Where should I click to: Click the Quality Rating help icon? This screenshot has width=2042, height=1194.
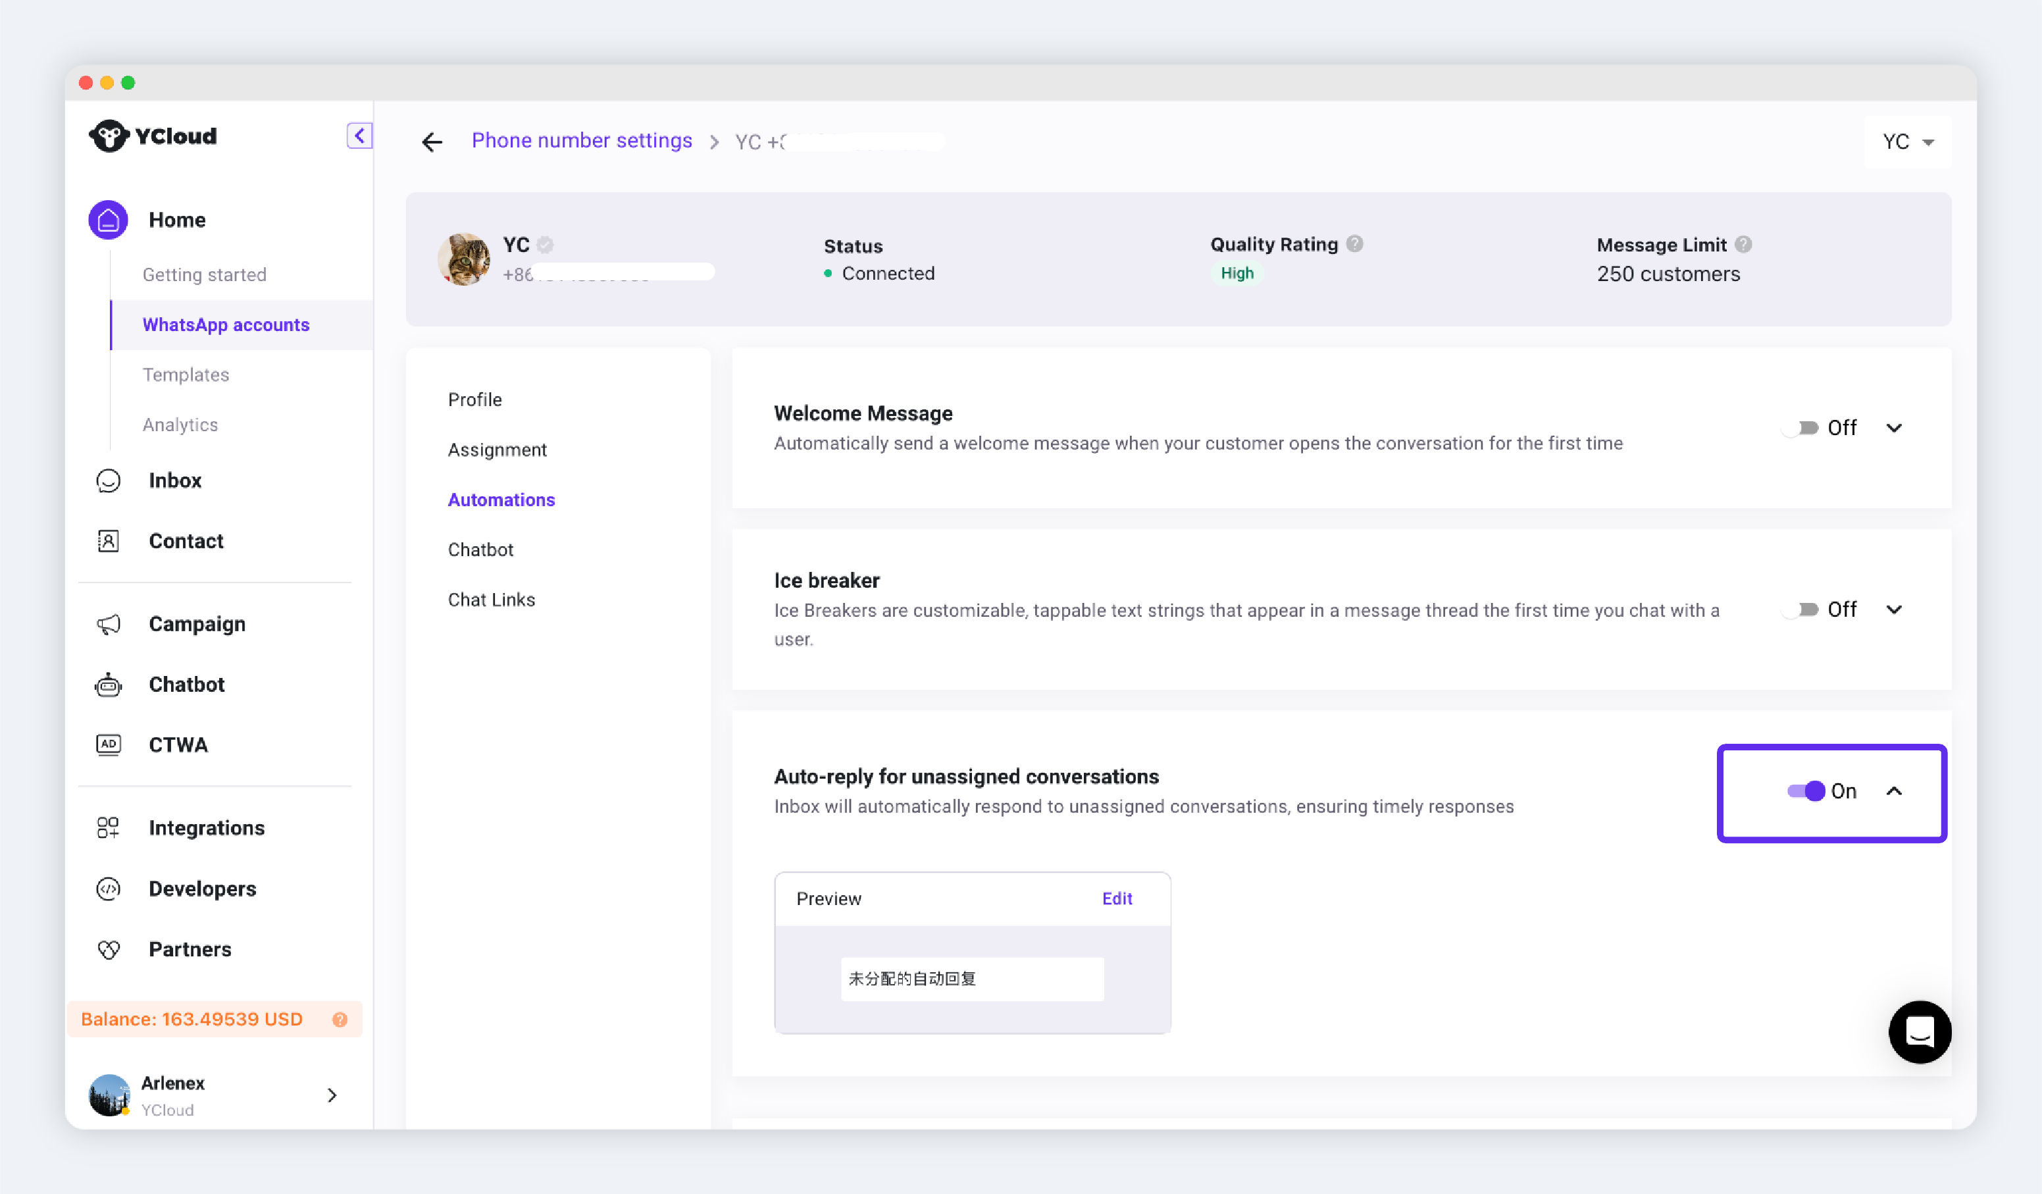coord(1355,244)
